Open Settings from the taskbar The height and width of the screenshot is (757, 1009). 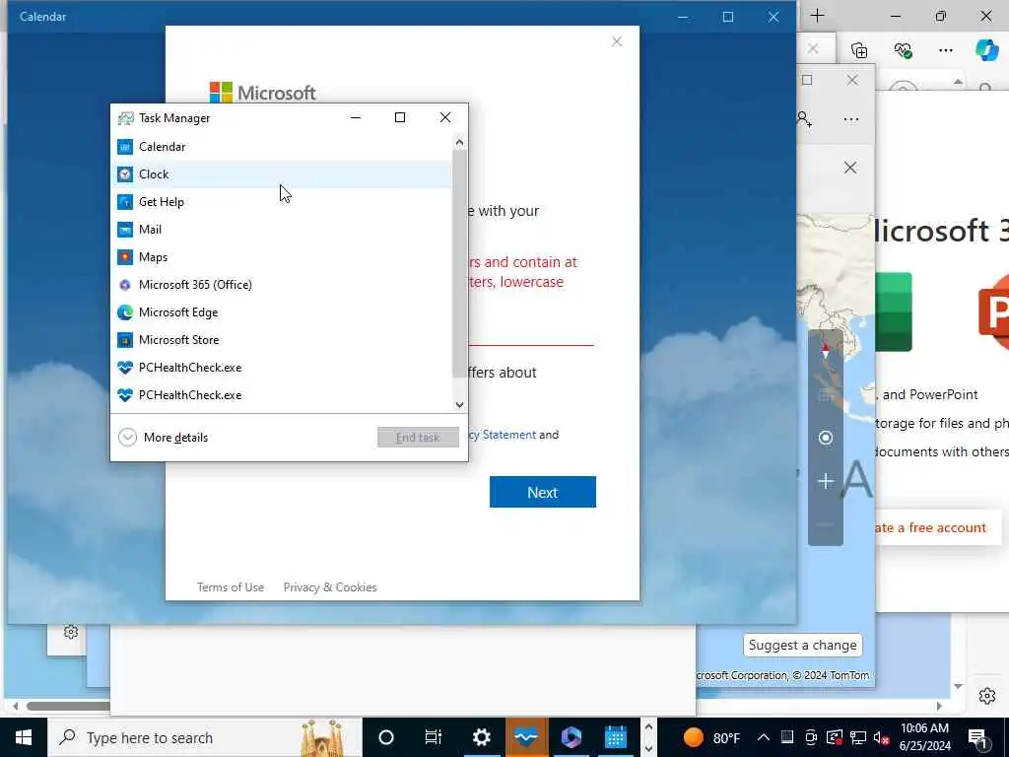click(x=481, y=737)
